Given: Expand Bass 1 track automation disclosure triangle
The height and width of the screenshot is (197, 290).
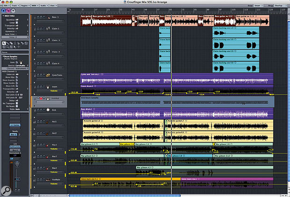Looking at the screenshot, I should coord(35,24).
